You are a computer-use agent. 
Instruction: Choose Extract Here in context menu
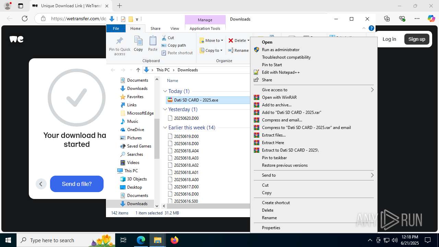tap(313, 143)
